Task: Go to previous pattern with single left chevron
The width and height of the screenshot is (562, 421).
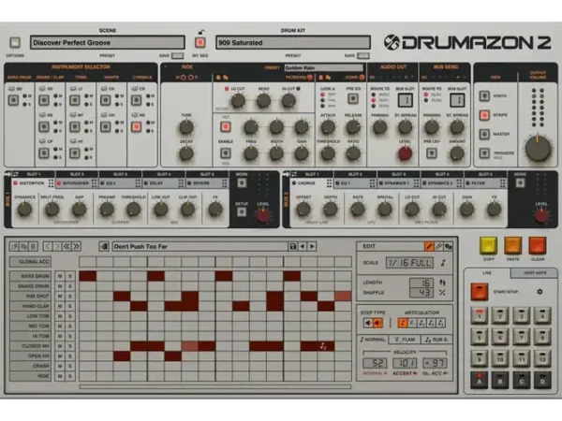Action: tap(48, 246)
